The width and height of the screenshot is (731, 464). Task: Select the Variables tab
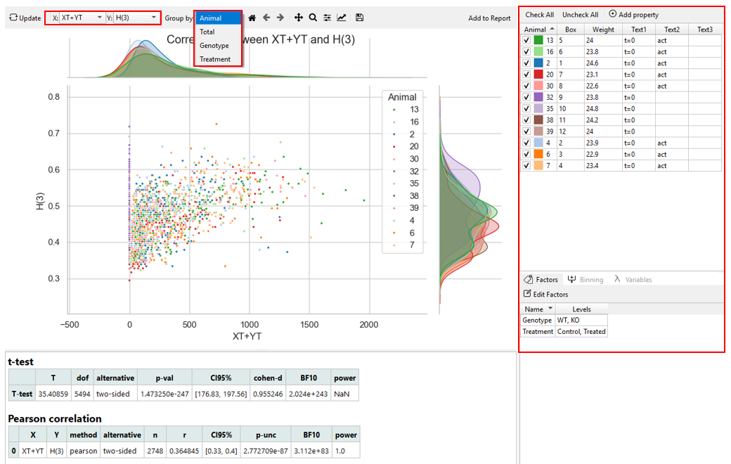coord(636,279)
